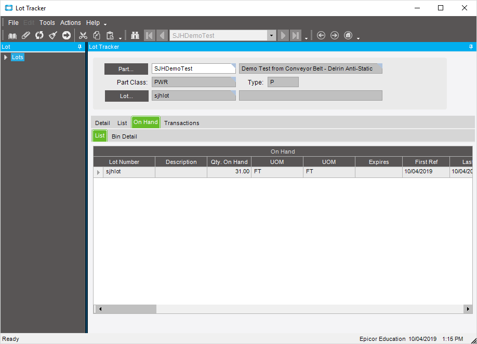Click the Lot field containing sjhlot
This screenshot has height=344, width=477.
(194, 95)
